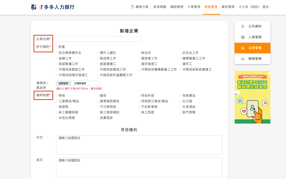Click the 登出 link
Screen dimensions: 286x179
pos(265,7)
